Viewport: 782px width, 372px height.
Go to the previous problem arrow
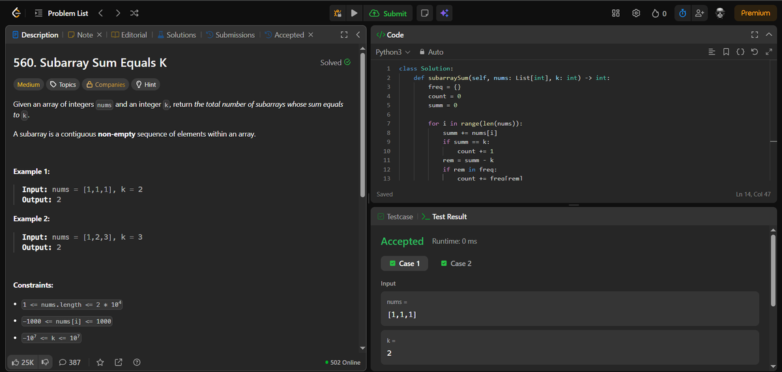pyautogui.click(x=101, y=13)
